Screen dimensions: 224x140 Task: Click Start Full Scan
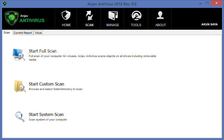click(42, 51)
